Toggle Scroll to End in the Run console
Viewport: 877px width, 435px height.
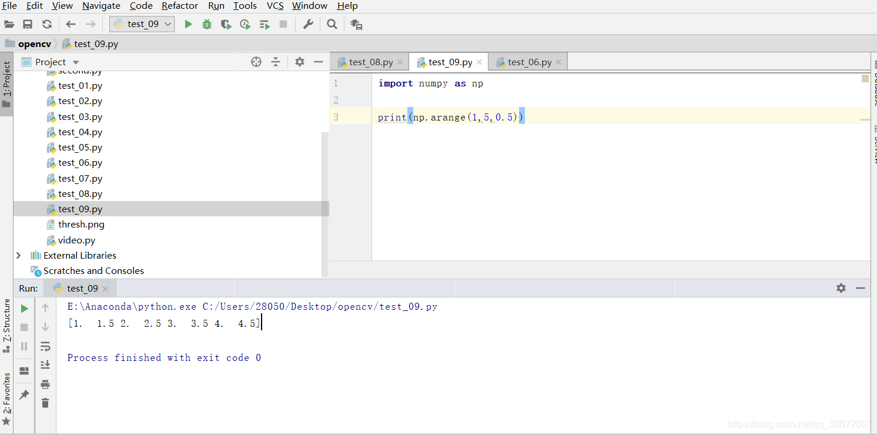tap(45, 365)
